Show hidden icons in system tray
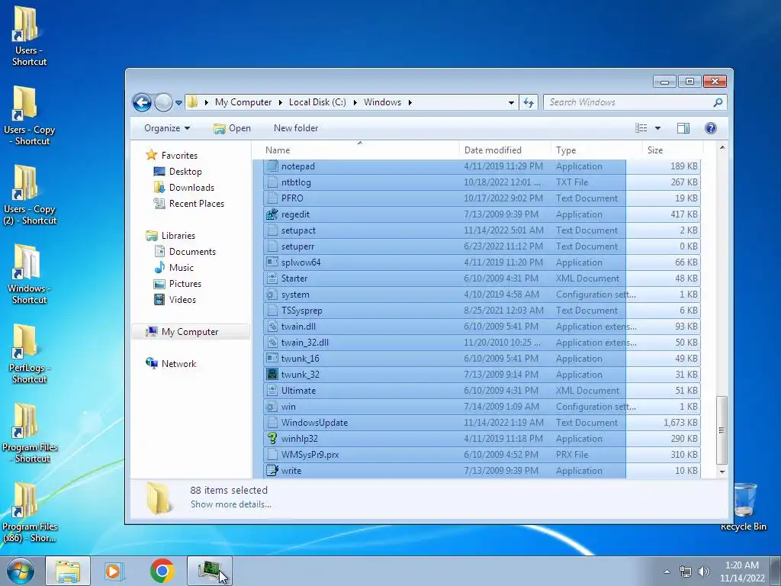Screen dimensions: 781x586 pyautogui.click(x=667, y=572)
